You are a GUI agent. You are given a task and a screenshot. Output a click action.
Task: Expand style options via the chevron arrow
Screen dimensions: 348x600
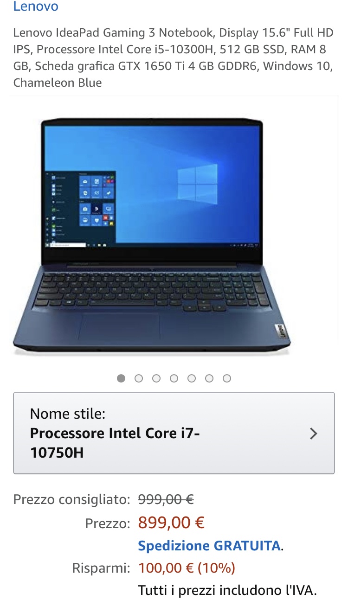click(x=314, y=434)
